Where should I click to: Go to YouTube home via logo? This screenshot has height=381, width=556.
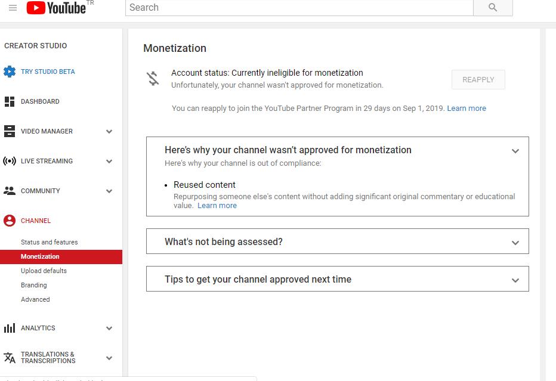(56, 7)
